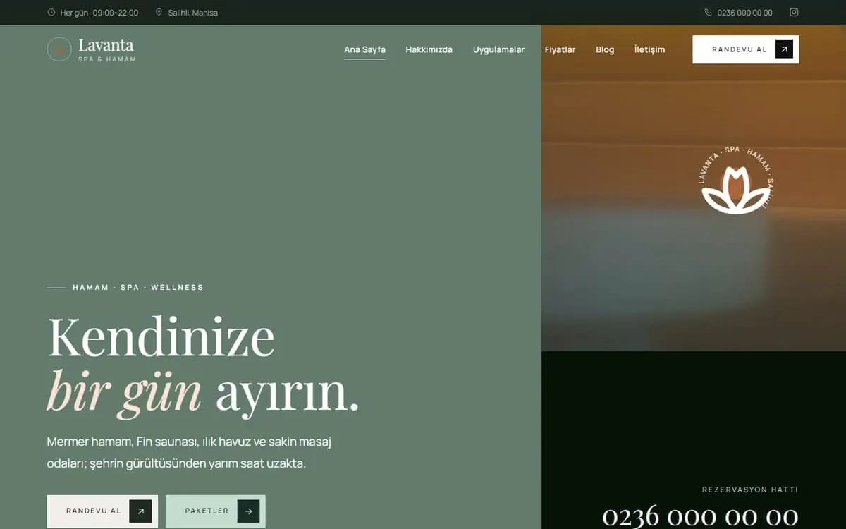The image size is (846, 529).
Task: Click the right arrow icon in Paketler button
Action: 248,511
